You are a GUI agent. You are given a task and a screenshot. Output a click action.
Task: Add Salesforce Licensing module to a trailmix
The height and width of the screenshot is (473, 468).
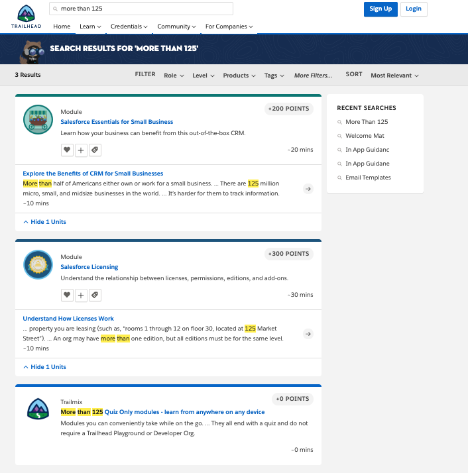tap(81, 295)
